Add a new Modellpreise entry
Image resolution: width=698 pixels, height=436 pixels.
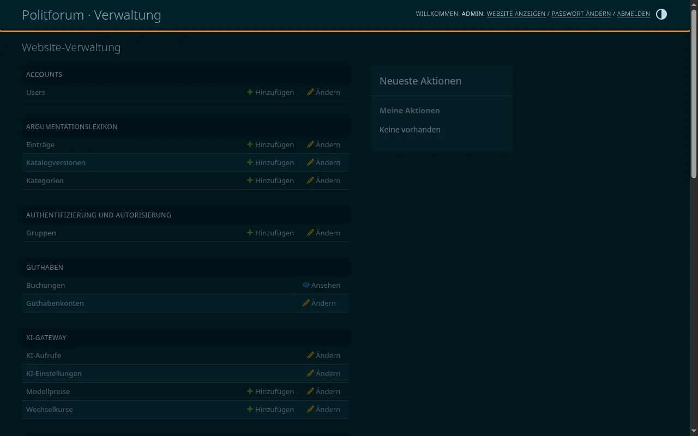270,391
